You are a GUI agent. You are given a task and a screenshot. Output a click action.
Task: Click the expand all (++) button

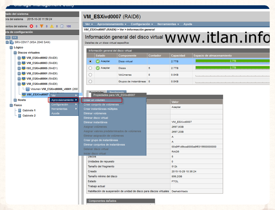pyautogui.click(x=15, y=38)
